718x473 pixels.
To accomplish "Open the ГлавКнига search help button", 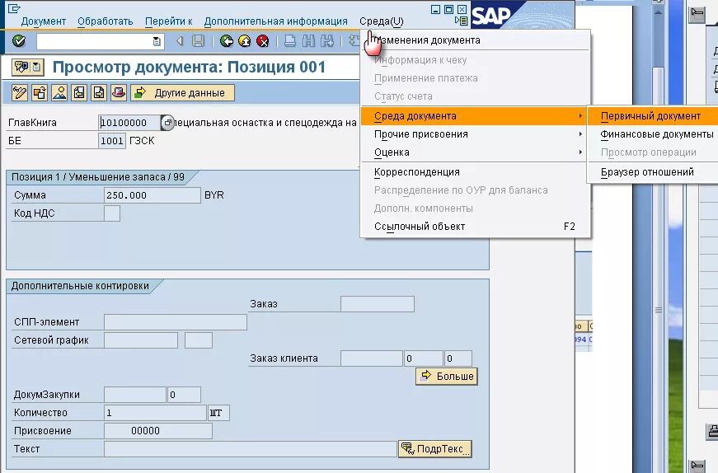I will (167, 123).
